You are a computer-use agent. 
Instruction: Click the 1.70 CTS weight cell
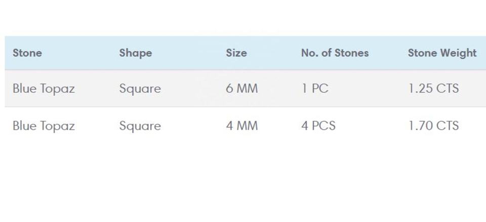pyautogui.click(x=433, y=126)
